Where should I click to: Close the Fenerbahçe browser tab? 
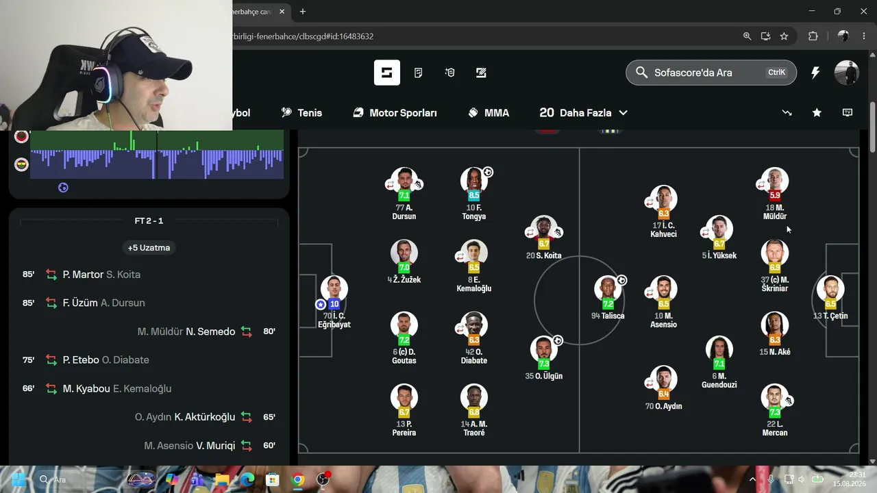click(283, 12)
